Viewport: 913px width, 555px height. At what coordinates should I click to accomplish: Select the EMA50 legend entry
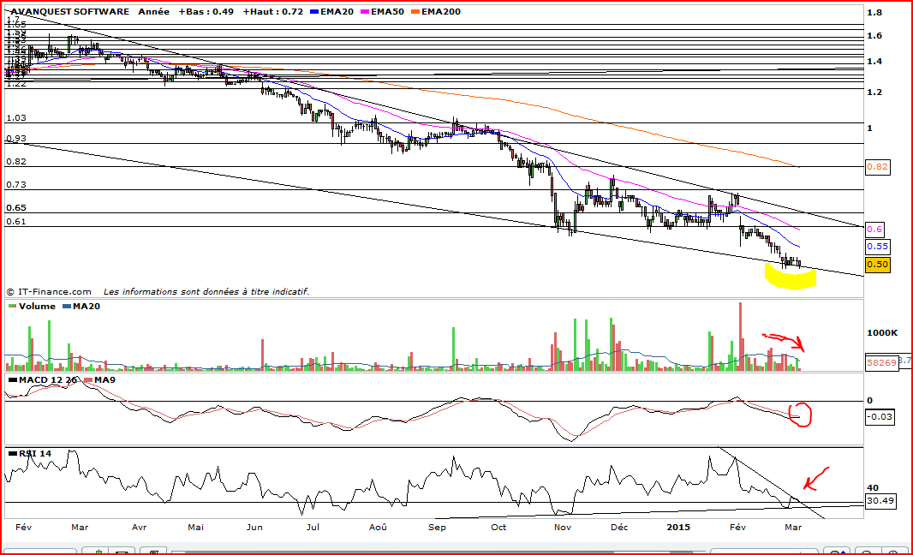(x=383, y=12)
